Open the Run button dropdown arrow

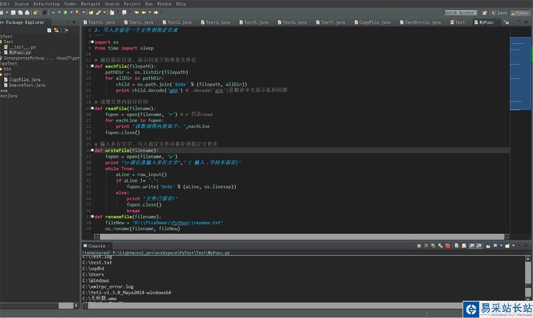[x=71, y=13]
